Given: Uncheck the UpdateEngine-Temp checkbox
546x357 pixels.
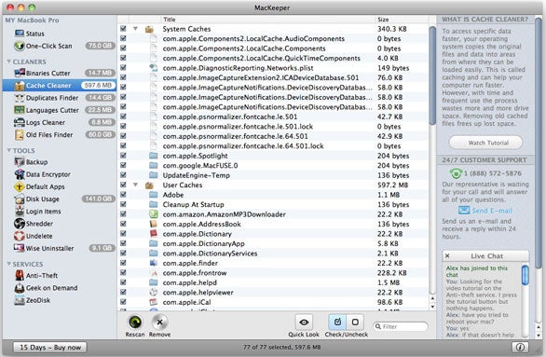Looking at the screenshot, I should [x=123, y=175].
